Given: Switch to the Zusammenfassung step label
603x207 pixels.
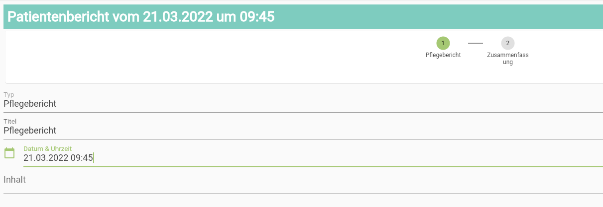Looking at the screenshot, I should (507, 59).
